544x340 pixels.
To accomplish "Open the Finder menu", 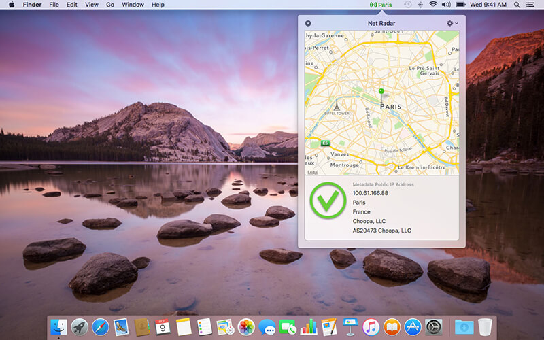I will coord(32,5).
